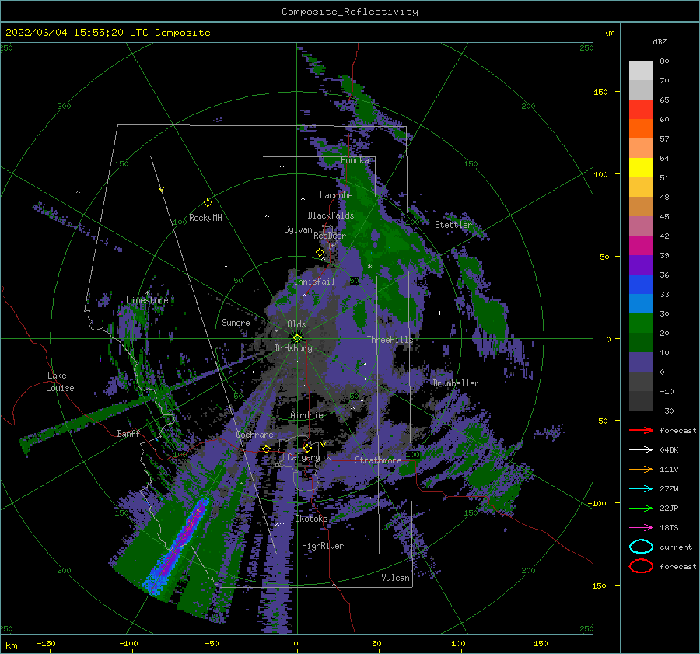Click the Lacombe city label
The height and width of the screenshot is (654, 700).
(x=336, y=195)
